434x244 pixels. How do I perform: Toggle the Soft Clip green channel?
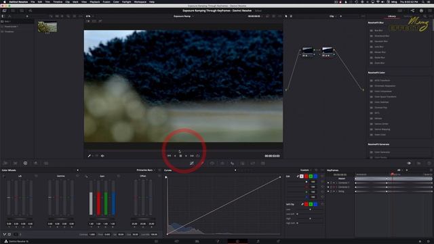pos(311,204)
